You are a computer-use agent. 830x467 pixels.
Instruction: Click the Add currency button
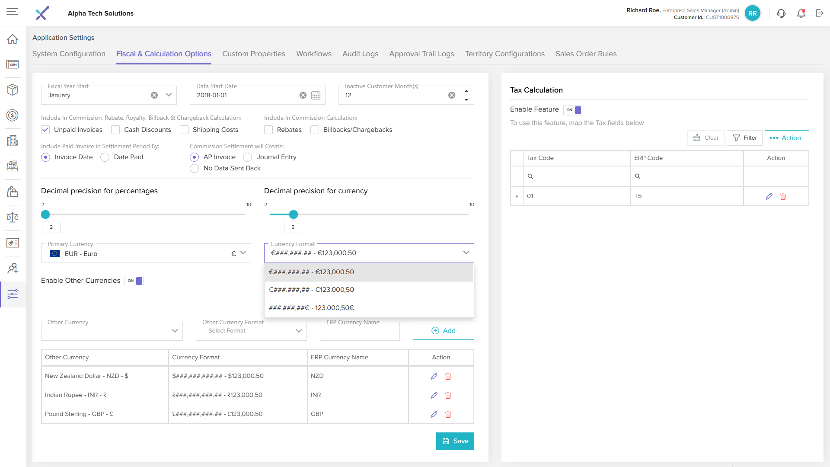(x=443, y=331)
